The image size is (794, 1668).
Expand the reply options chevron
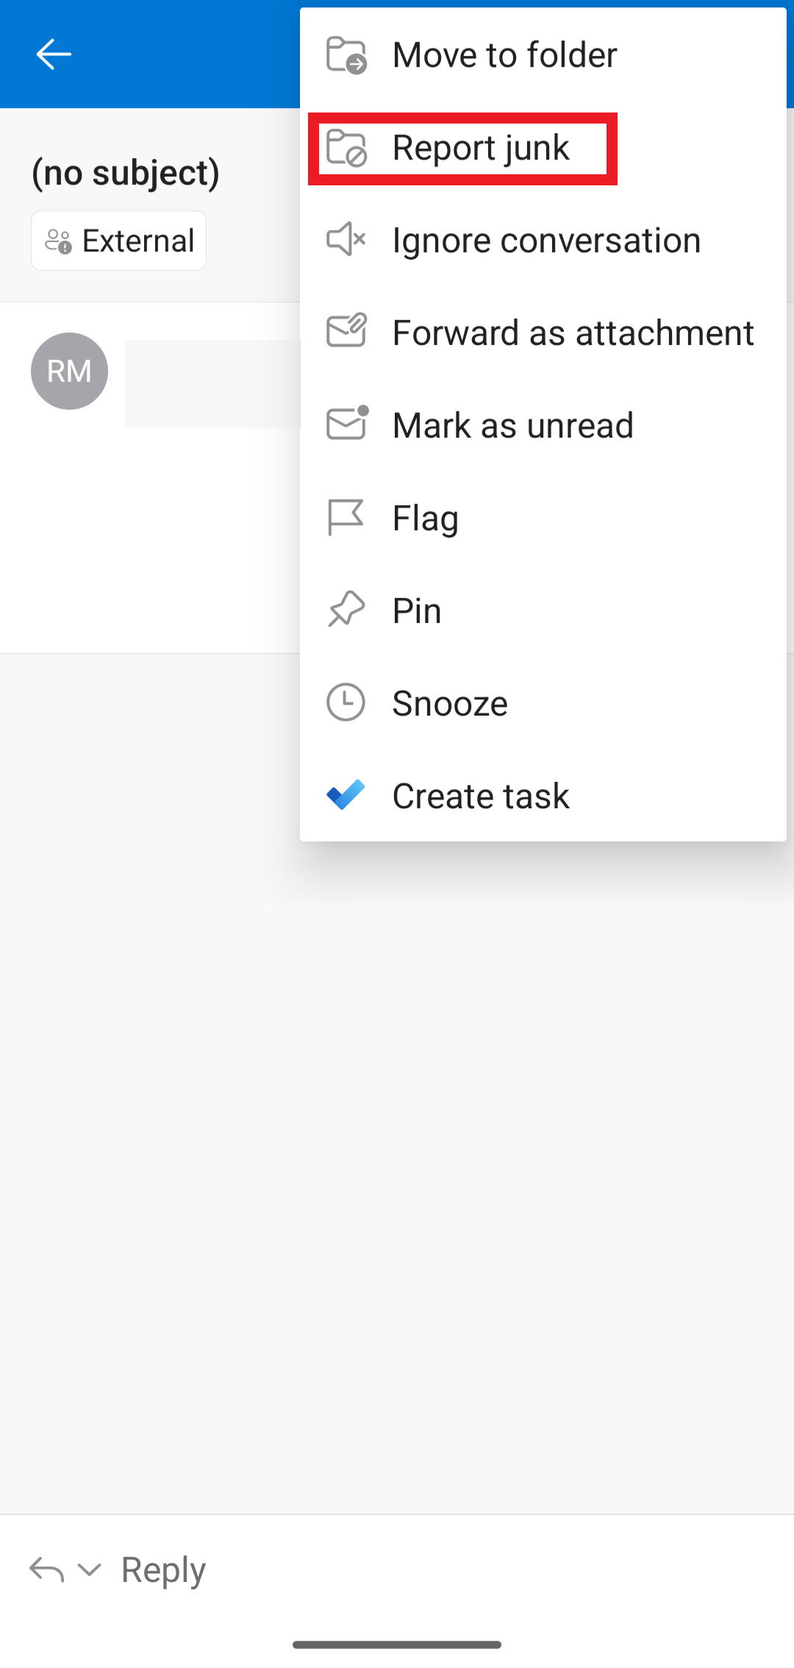(89, 1570)
